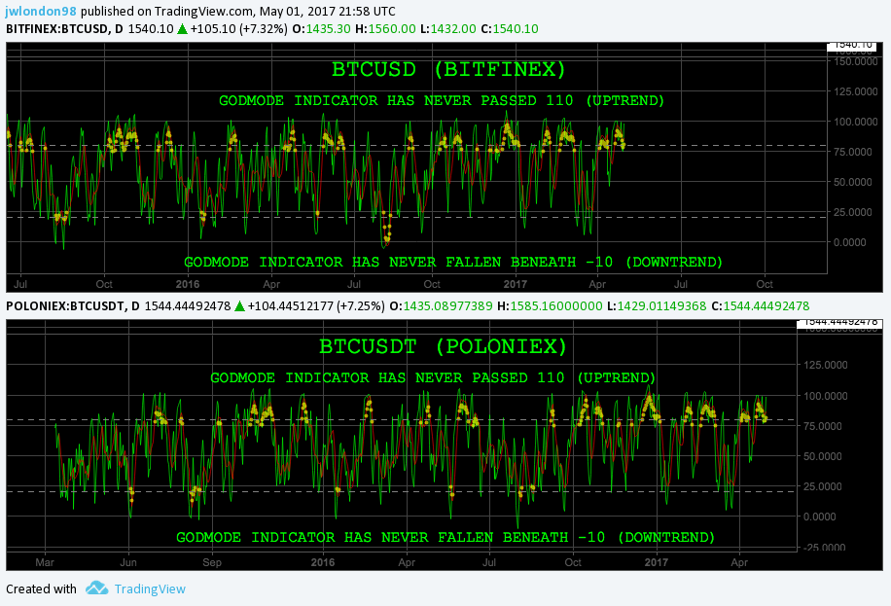Click the Poloniex high value H:1585.16000000
The height and width of the screenshot is (606, 891).
click(550, 306)
